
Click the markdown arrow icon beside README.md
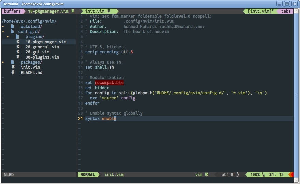coord(13,73)
